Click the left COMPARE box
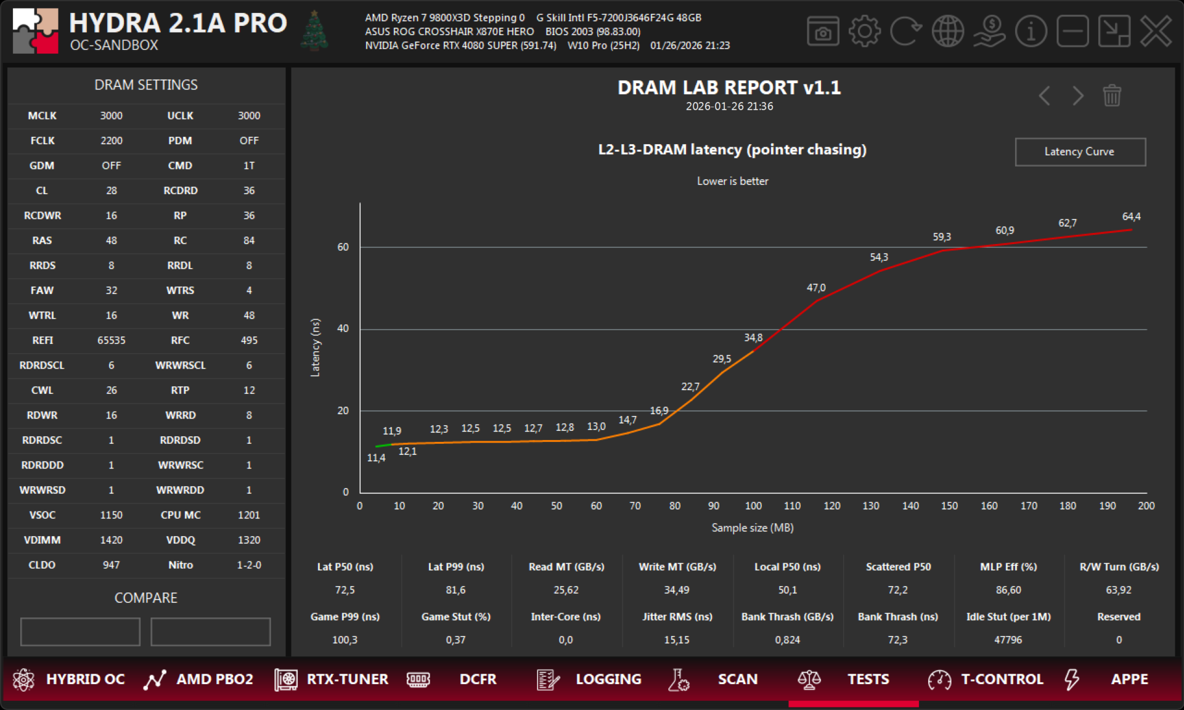The width and height of the screenshot is (1184, 710). 80,632
